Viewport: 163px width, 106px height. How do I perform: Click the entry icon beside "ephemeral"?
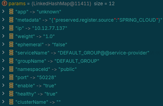(11, 44)
